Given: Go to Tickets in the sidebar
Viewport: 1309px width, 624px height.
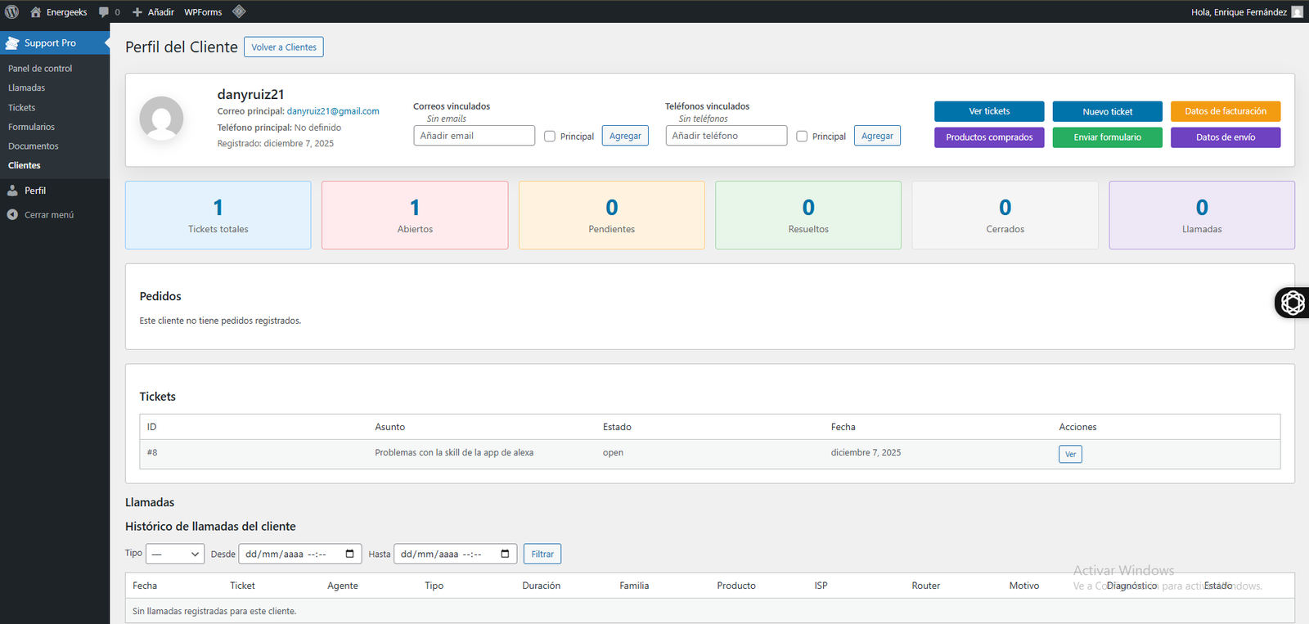Looking at the screenshot, I should click(22, 107).
